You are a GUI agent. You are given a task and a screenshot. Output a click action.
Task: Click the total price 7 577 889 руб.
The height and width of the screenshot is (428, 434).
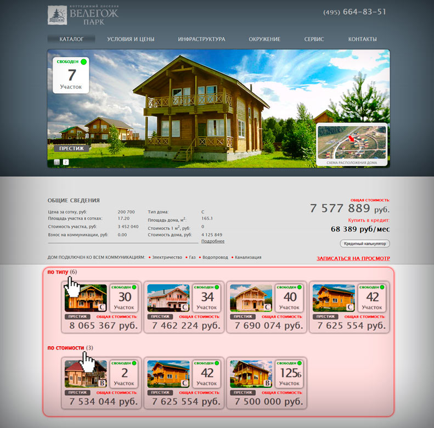point(350,208)
